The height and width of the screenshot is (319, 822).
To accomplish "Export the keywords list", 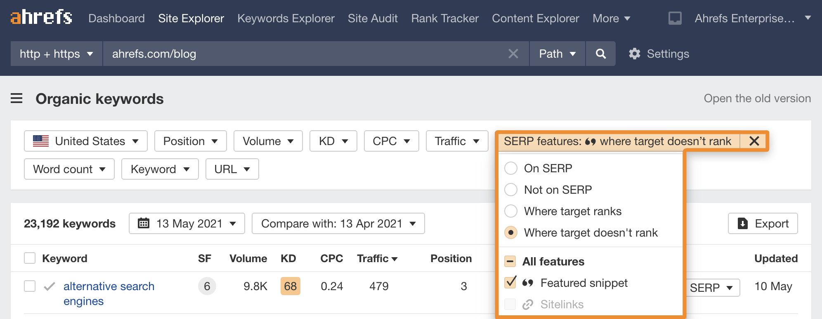I will (763, 223).
